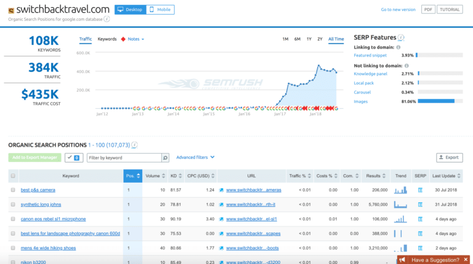The height and width of the screenshot is (264, 473).
Task: Sort table by Traffic % column
Action: tap(300, 176)
